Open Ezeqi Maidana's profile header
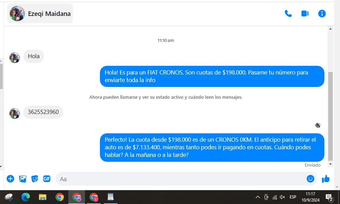The width and height of the screenshot is (340, 204). [40, 14]
